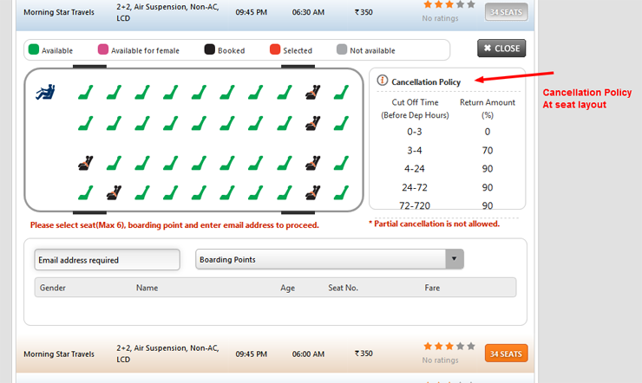642x383 pixels.
Task: Click the Fare column header
Action: (433, 288)
